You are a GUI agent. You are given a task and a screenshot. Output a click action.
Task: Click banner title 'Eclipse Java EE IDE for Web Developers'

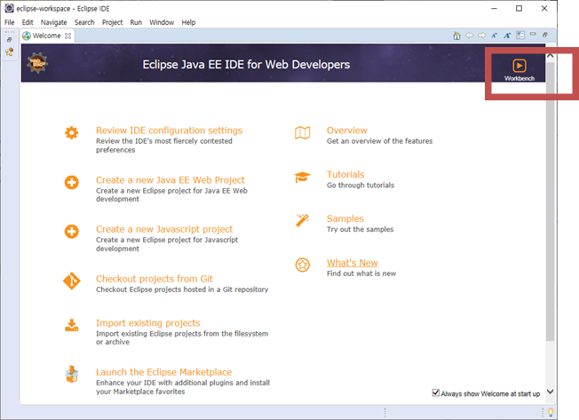point(246,65)
